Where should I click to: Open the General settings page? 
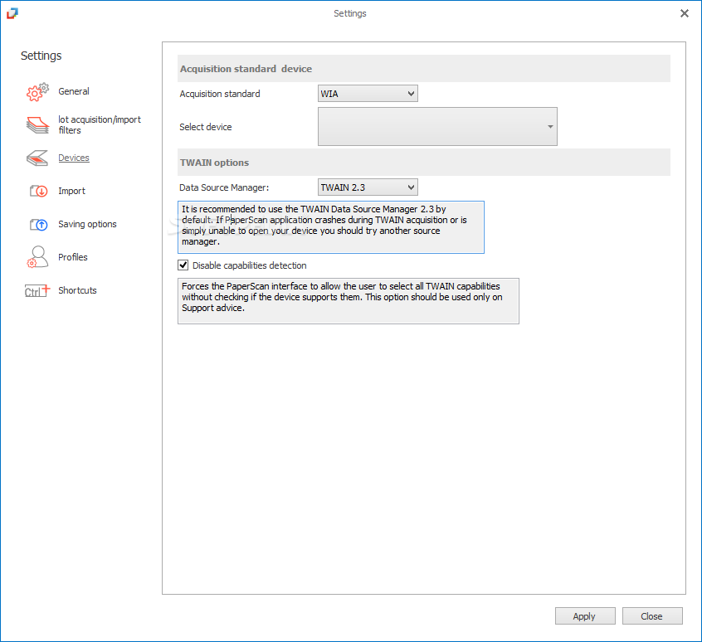(x=73, y=91)
